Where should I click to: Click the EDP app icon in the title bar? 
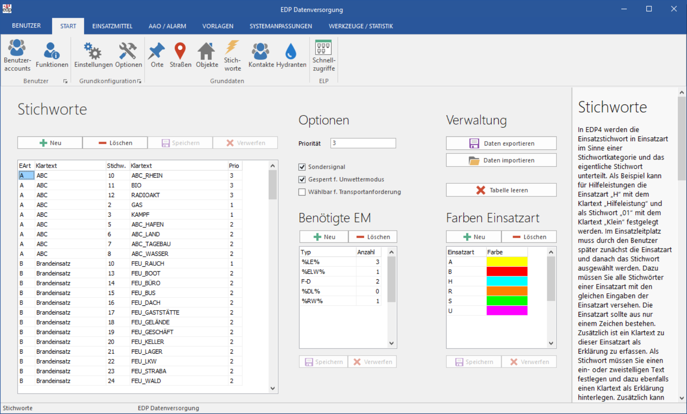7,9
